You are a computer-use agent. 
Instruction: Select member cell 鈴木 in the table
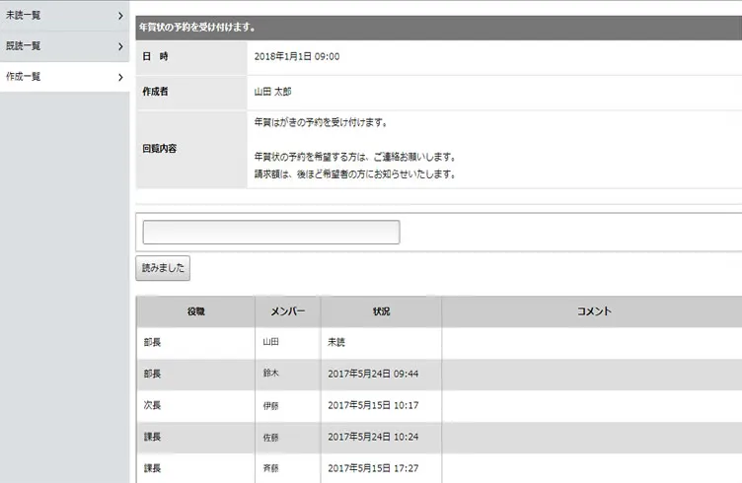(288, 374)
